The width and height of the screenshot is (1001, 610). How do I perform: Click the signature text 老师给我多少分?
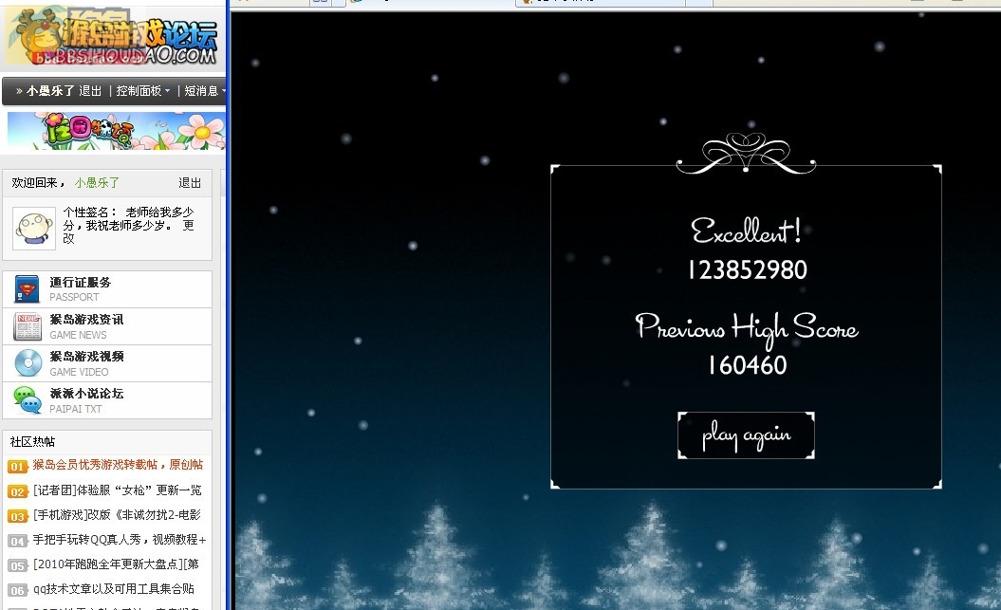(x=128, y=219)
